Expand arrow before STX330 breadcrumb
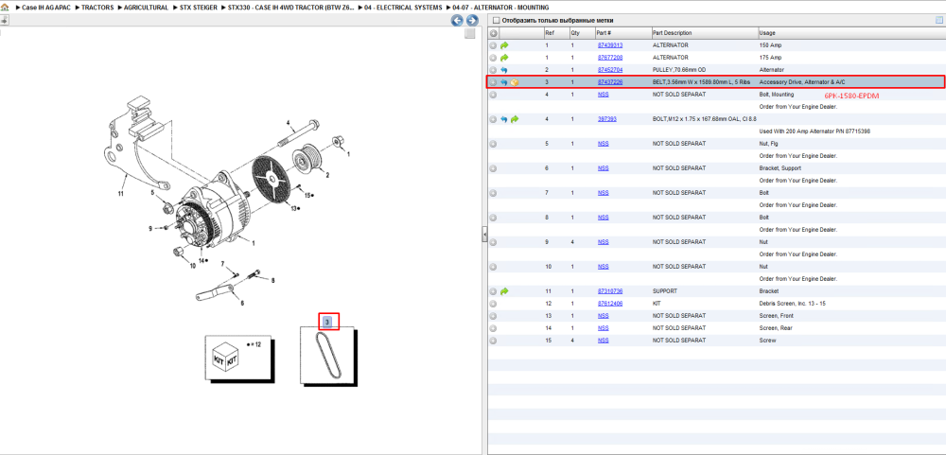Viewport: 946px width, 455px height. click(224, 8)
